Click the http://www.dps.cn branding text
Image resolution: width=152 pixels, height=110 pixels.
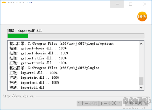[x=18, y=96]
